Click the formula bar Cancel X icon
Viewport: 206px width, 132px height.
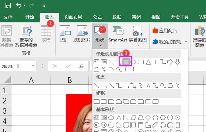[x=55, y=66]
